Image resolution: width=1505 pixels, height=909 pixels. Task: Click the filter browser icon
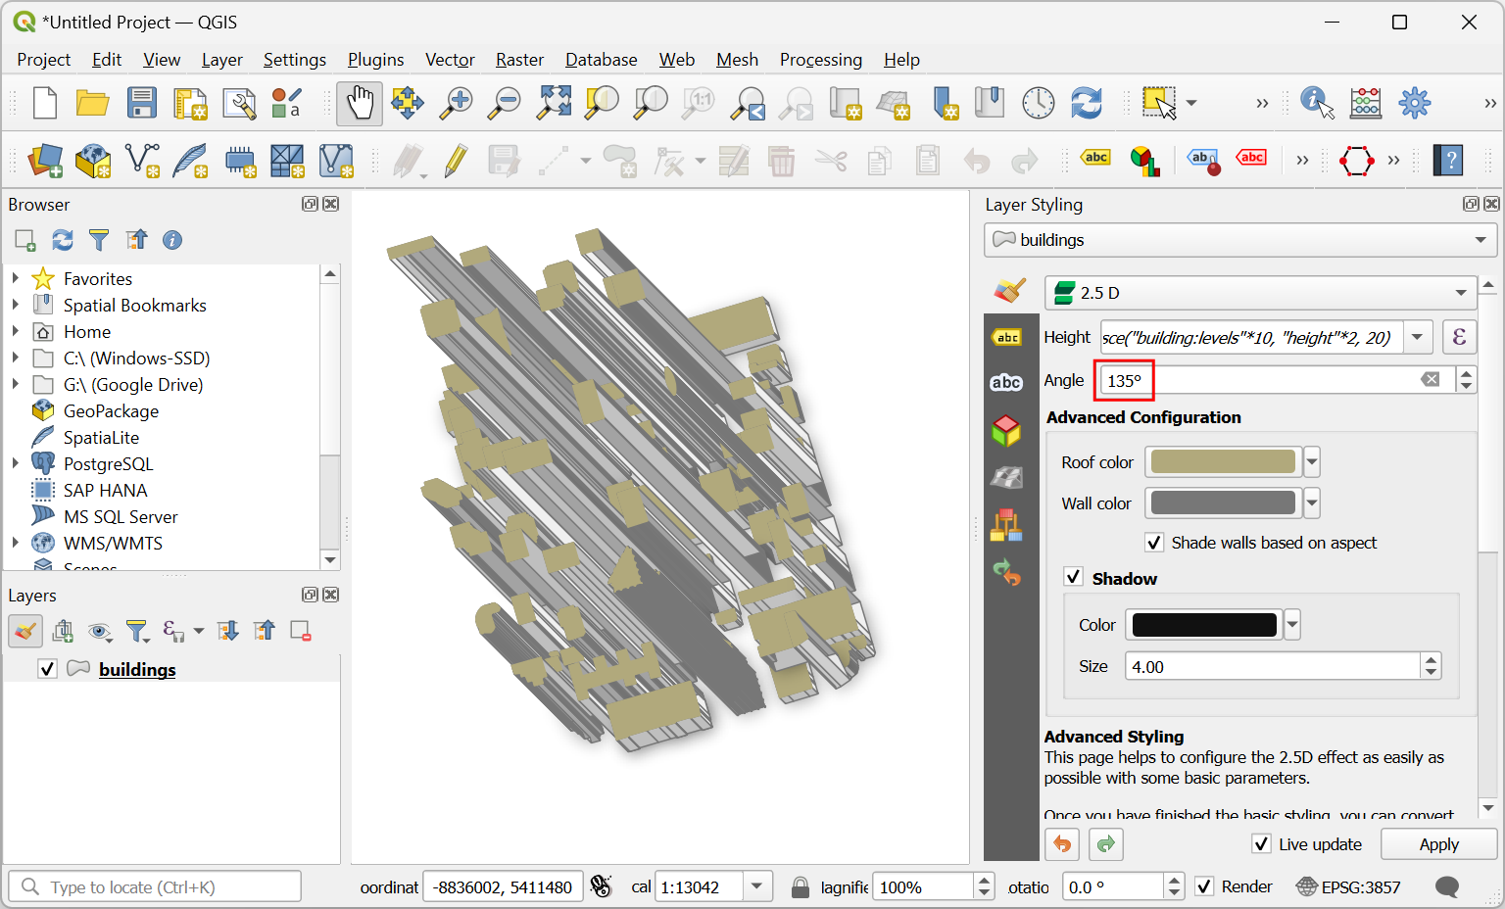tap(99, 240)
